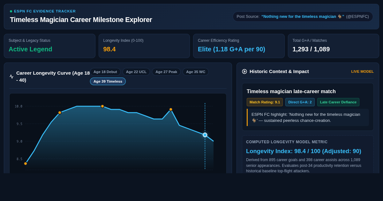Click the Career Efficiency Rating label

click(x=218, y=41)
